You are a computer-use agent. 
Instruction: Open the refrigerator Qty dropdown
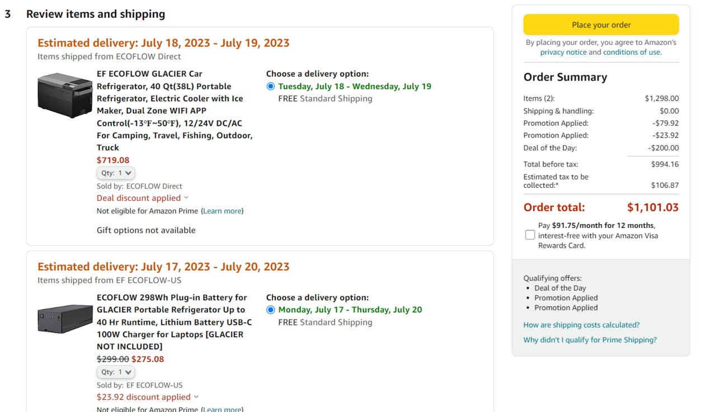(x=116, y=173)
